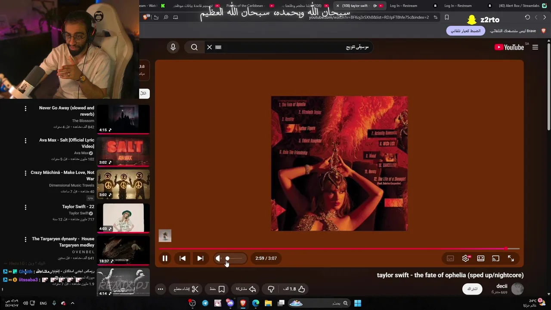The height and width of the screenshot is (310, 551).
Task: Open File Explorer from the taskbar
Action: (268, 303)
